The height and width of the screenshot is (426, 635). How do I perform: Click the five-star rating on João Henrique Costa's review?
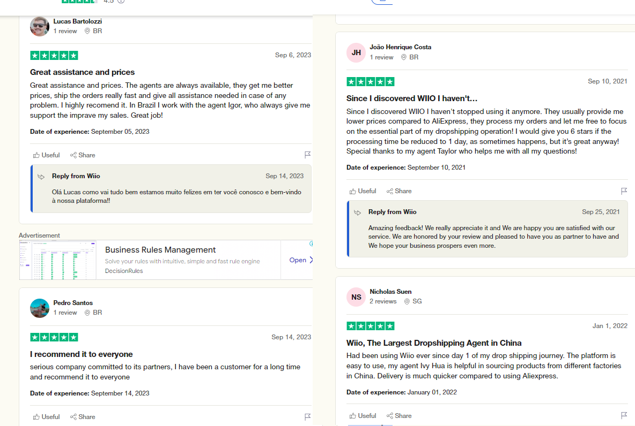(x=371, y=82)
